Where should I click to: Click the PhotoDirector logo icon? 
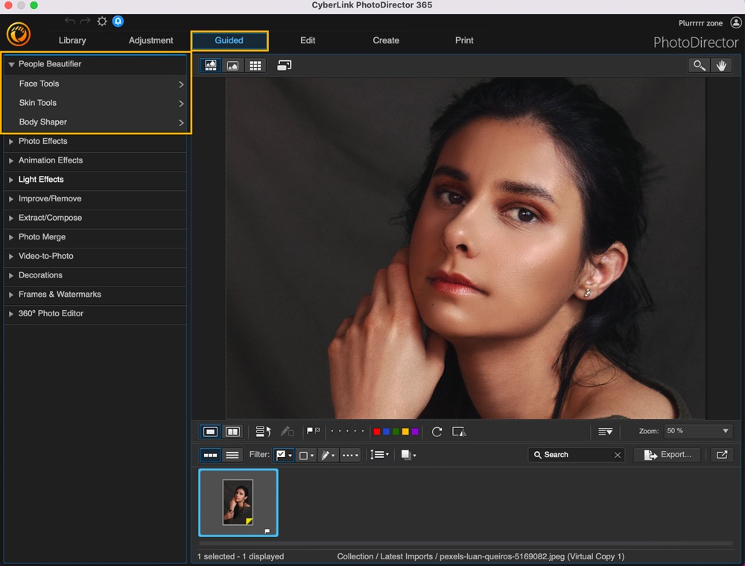19,34
